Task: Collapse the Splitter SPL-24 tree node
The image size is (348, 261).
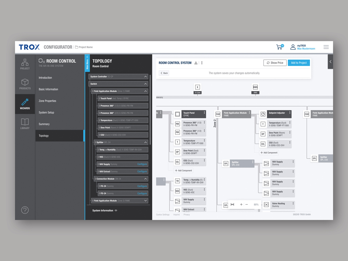Action: [146, 142]
